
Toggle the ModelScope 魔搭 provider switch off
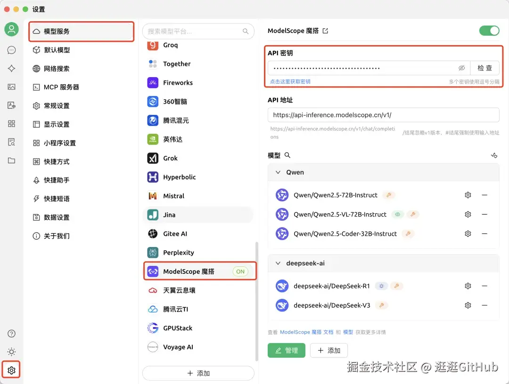click(489, 30)
